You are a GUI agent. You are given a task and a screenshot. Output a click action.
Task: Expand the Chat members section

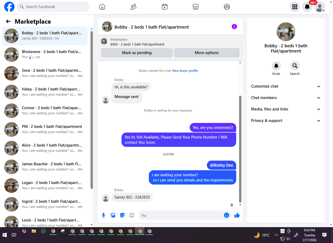[286, 98]
